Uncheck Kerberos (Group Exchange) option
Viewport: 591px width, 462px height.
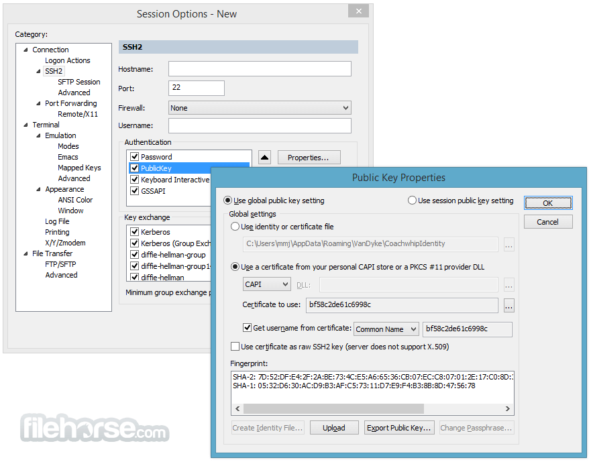coord(135,243)
